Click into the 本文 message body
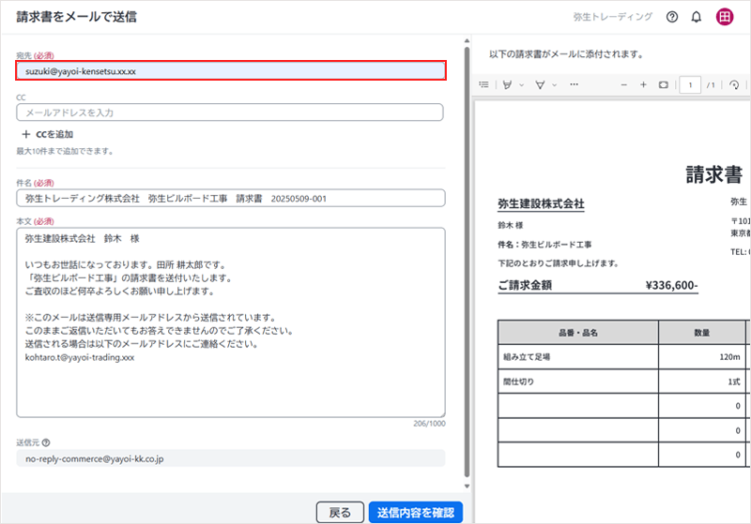Image resolution: width=751 pixels, height=524 pixels. pos(231,322)
